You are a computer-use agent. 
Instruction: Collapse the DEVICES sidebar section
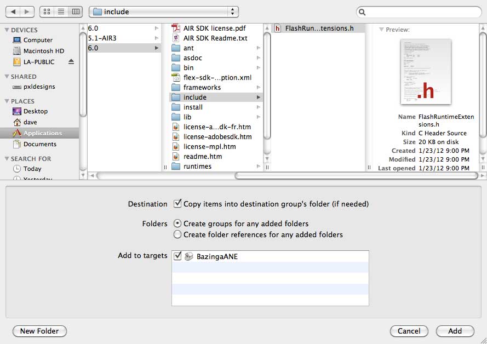[x=7, y=30]
